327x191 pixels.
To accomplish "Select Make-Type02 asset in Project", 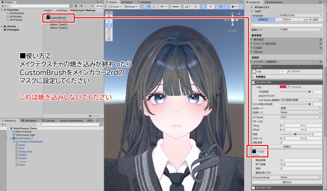I will [x=59, y=24].
